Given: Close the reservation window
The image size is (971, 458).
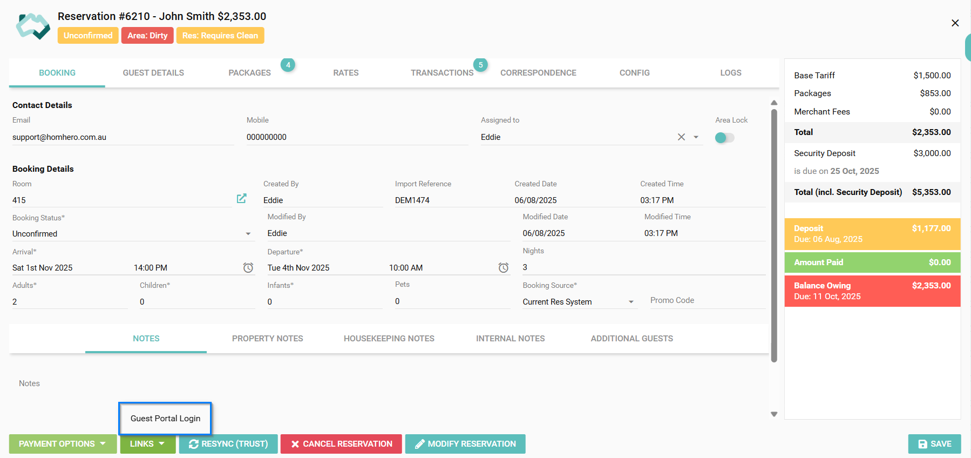Looking at the screenshot, I should click(955, 23).
